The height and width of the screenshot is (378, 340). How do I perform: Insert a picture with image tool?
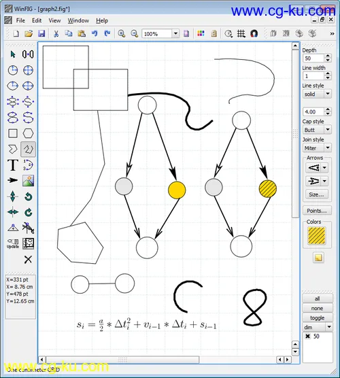28,180
